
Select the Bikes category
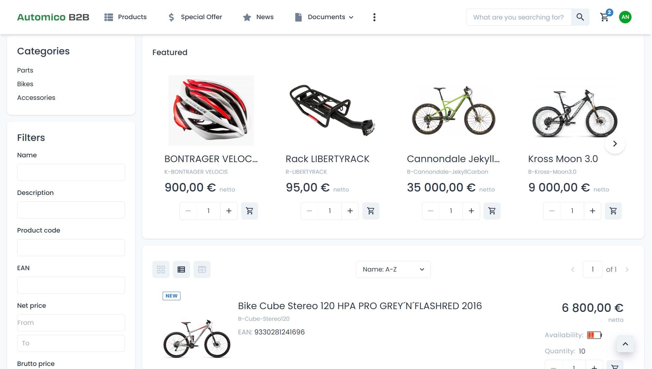[25, 84]
